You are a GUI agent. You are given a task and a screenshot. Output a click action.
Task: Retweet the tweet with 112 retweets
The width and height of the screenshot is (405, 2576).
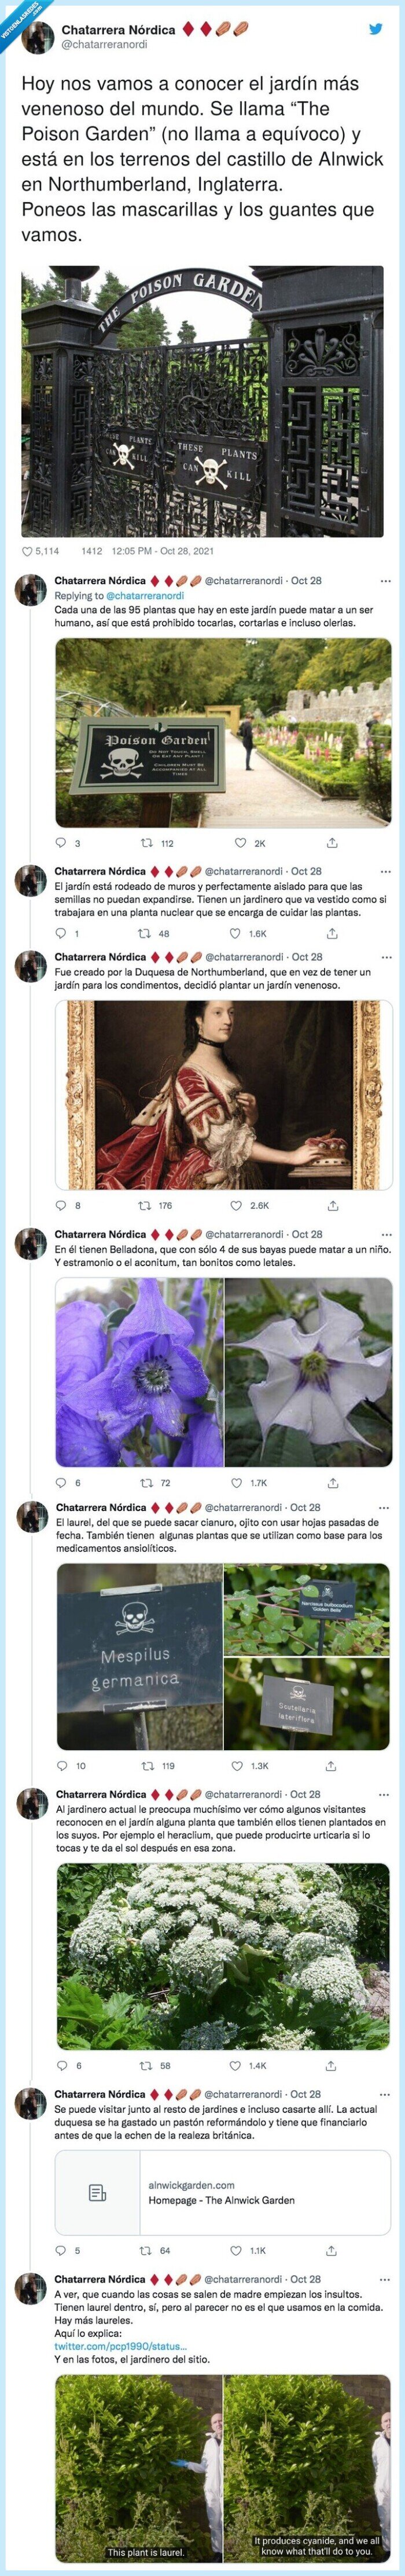click(x=147, y=843)
